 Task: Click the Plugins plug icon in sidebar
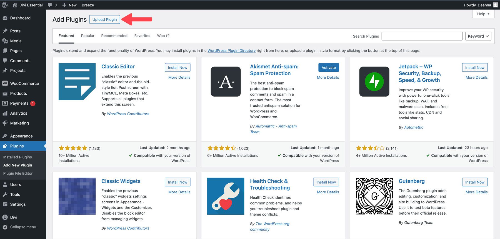5,146
